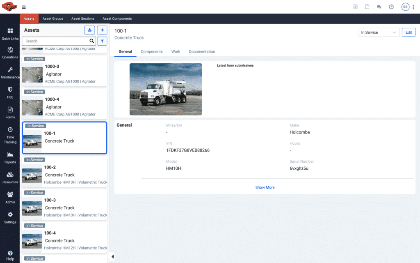Image resolution: width=420 pixels, height=263 pixels.
Task: Open the Documentation detail tab
Action: [202, 51]
